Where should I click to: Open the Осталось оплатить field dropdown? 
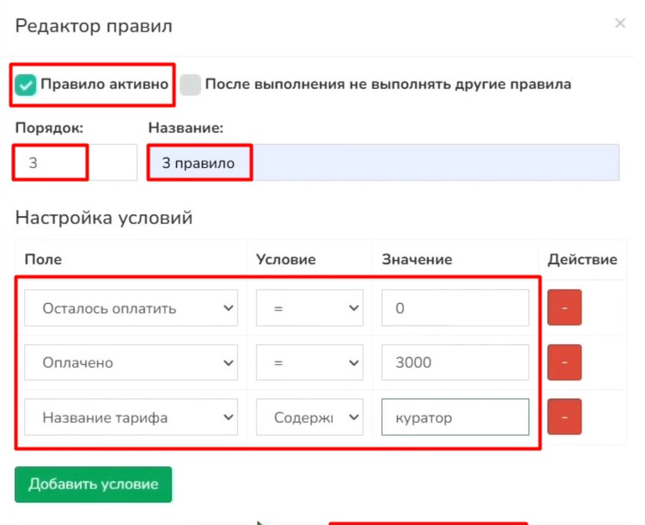tap(131, 308)
